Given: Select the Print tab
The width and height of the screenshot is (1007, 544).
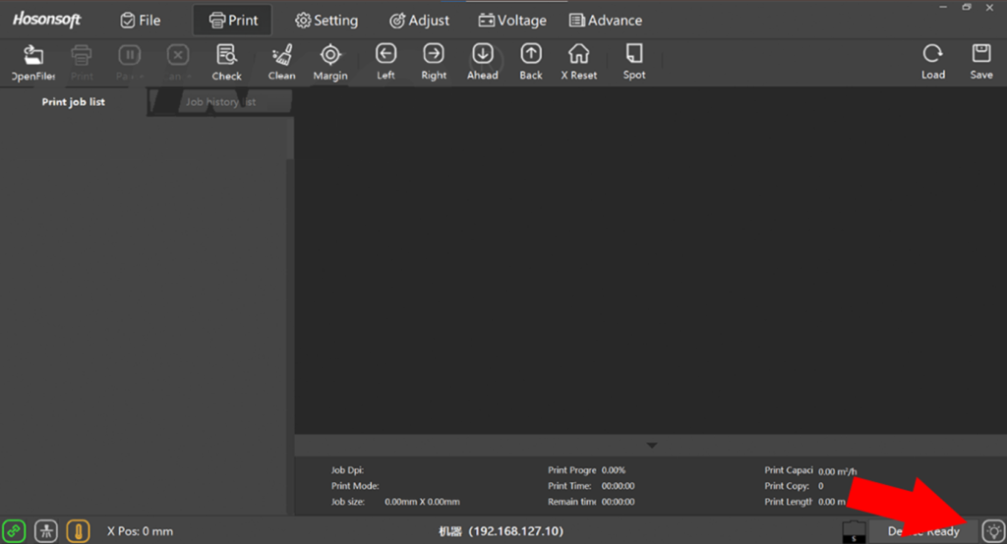Looking at the screenshot, I should click(x=232, y=21).
